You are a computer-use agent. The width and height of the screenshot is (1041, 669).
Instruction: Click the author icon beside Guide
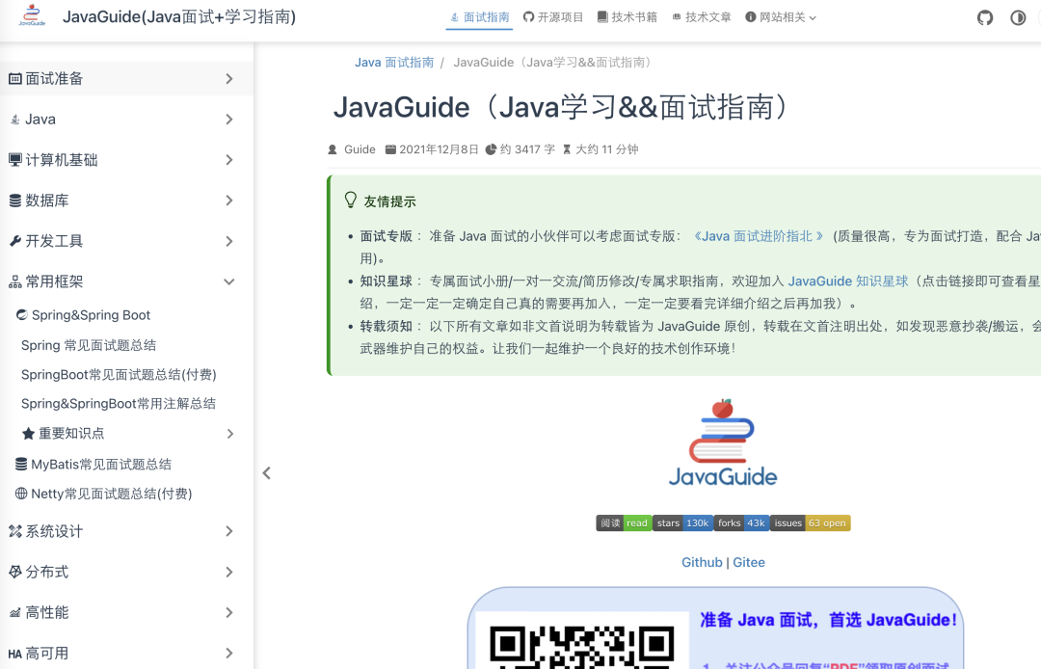click(333, 149)
